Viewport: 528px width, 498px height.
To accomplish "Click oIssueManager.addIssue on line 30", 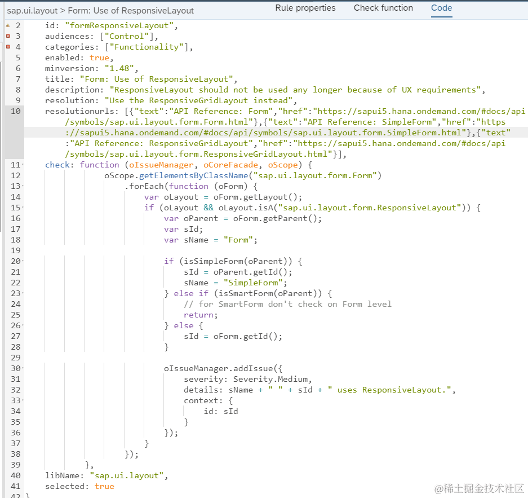I will tap(218, 369).
